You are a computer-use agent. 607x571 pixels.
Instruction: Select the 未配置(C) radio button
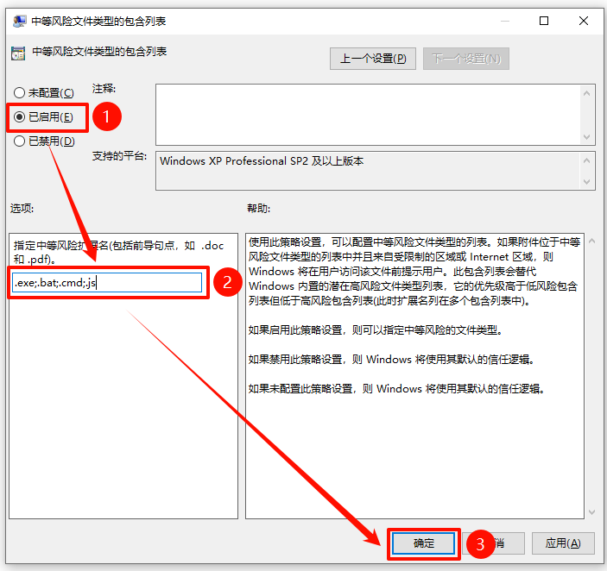coord(20,92)
